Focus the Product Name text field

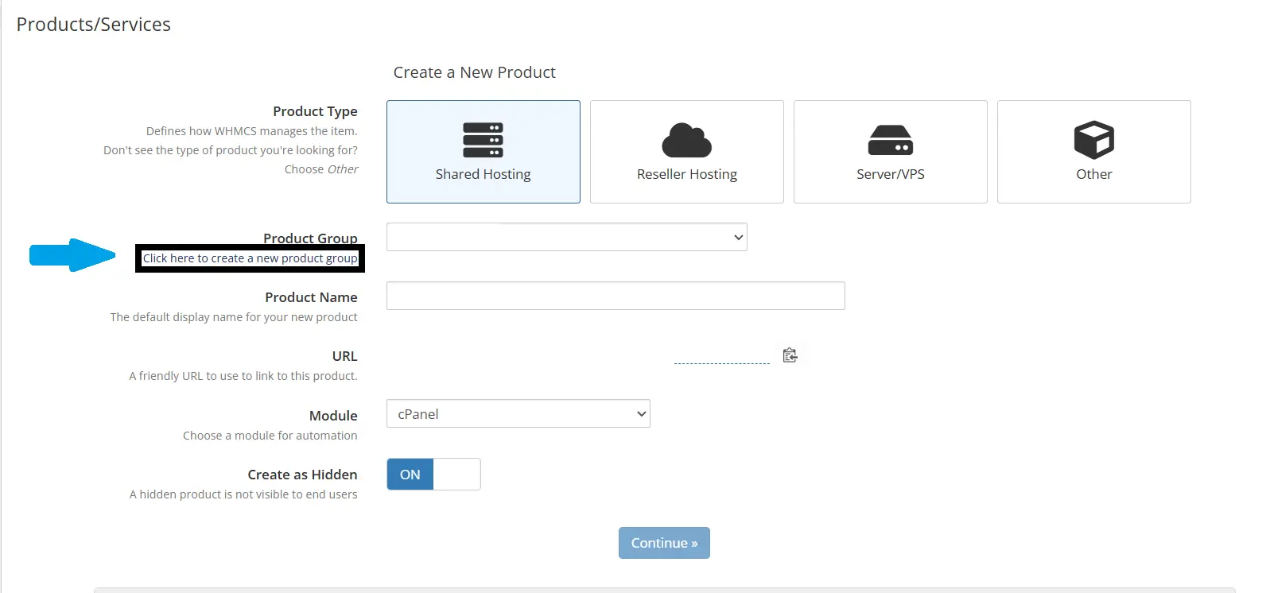click(615, 296)
